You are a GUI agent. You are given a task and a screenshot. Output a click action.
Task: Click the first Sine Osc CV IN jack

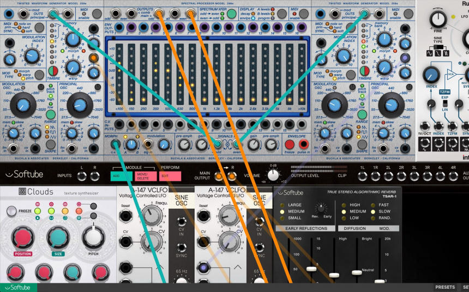182,222
